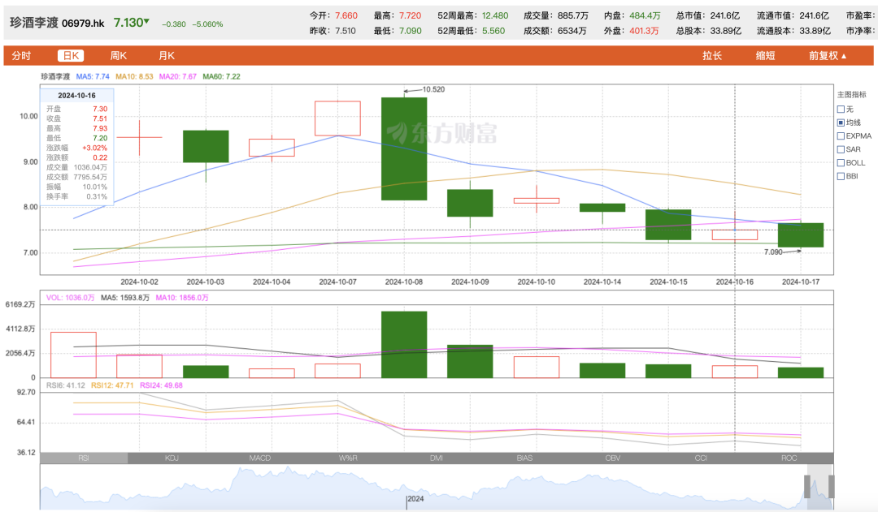This screenshot has height=512, width=878.
Task: Enable the SAR indicator checkbox
Action: pos(841,149)
